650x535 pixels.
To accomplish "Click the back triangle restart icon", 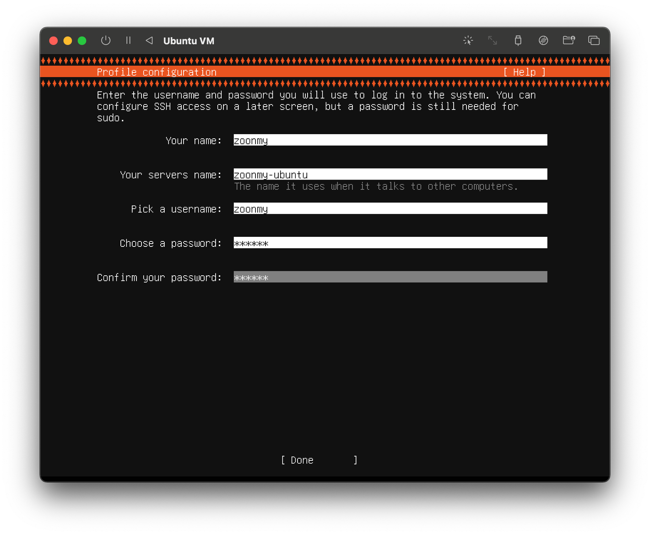I will [149, 40].
